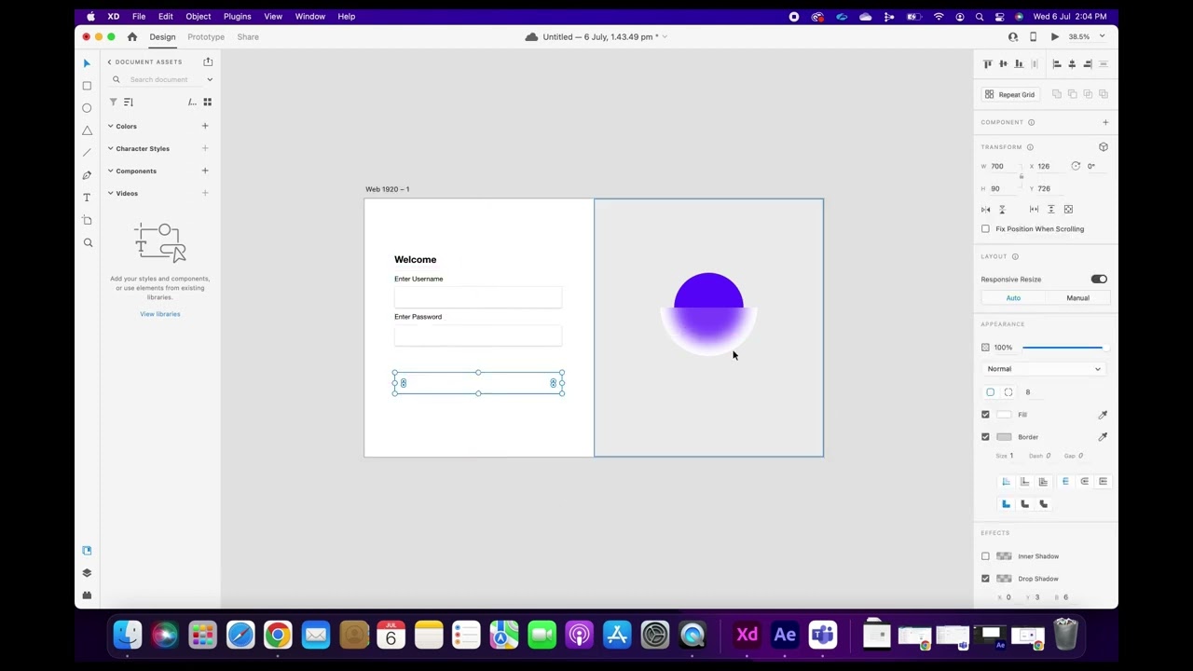Select the Zoom magnifier tool
1193x671 pixels.
(88, 242)
